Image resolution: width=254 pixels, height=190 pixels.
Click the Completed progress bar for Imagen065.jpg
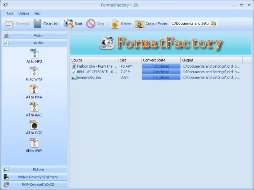click(x=161, y=77)
